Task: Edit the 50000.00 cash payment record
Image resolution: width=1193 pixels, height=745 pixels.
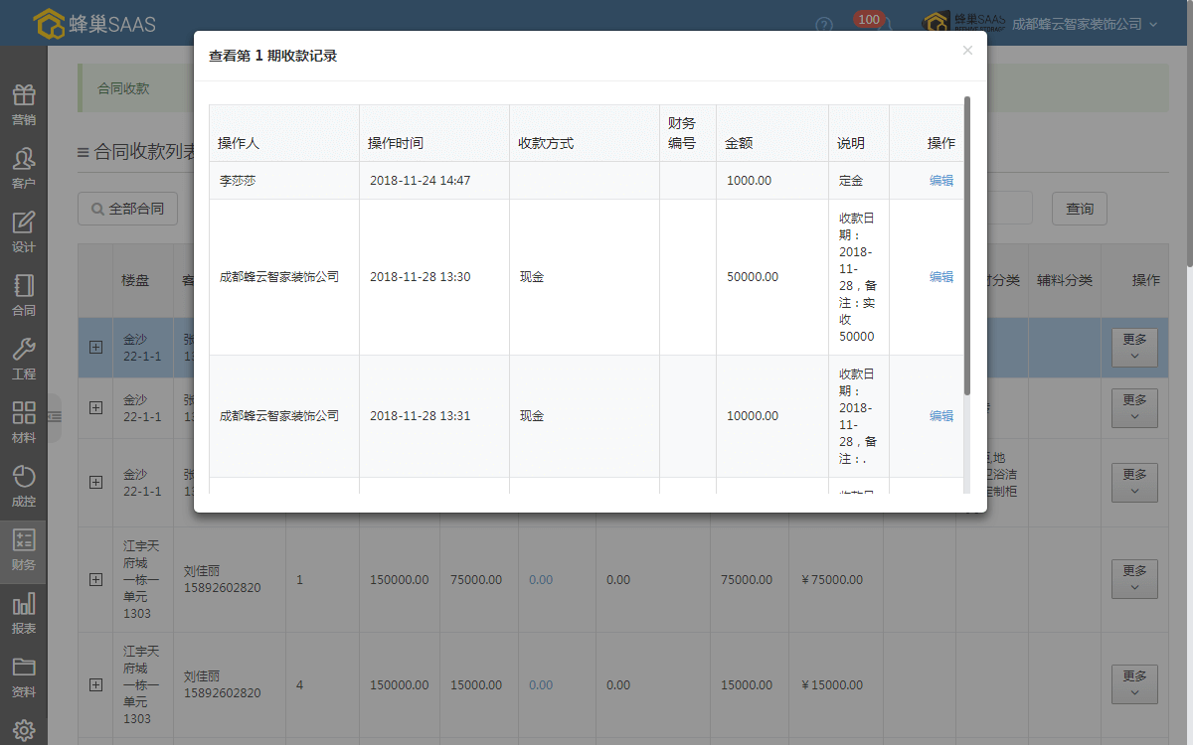Action: point(940,277)
